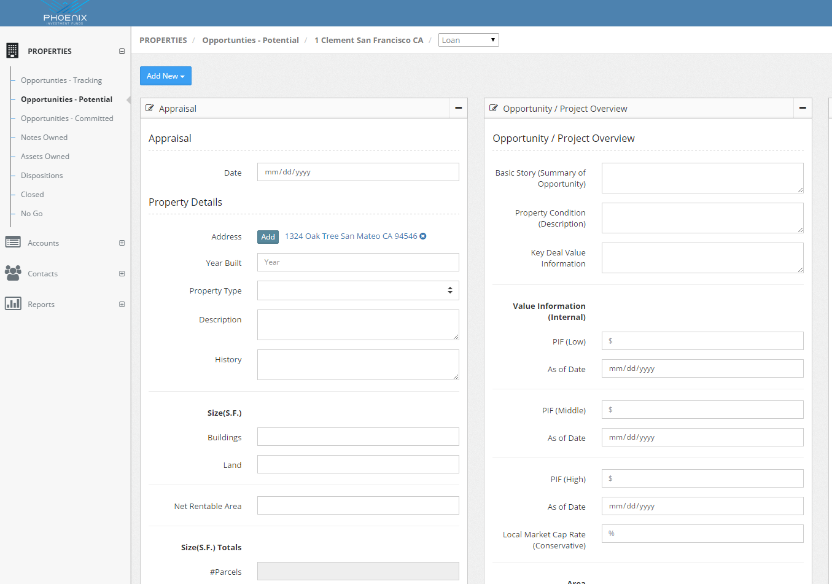Focus the PIF (High) amount field
The width and height of the screenshot is (832, 584).
pos(702,478)
